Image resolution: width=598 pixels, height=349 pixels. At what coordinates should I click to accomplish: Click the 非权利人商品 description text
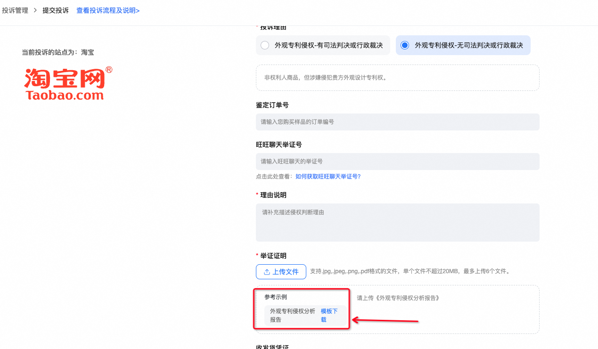pyautogui.click(x=326, y=78)
